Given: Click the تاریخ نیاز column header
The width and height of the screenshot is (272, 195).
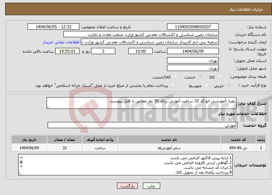Looking at the screenshot, I should pyautogui.click(x=29, y=140).
